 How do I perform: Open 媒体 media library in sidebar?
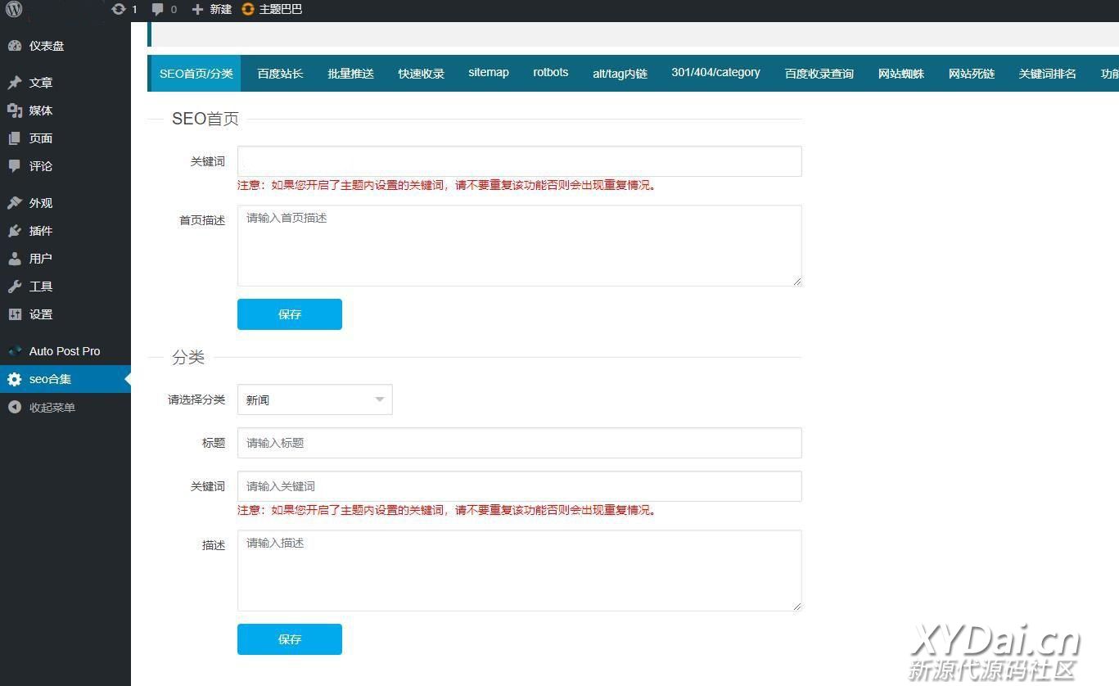pos(41,111)
